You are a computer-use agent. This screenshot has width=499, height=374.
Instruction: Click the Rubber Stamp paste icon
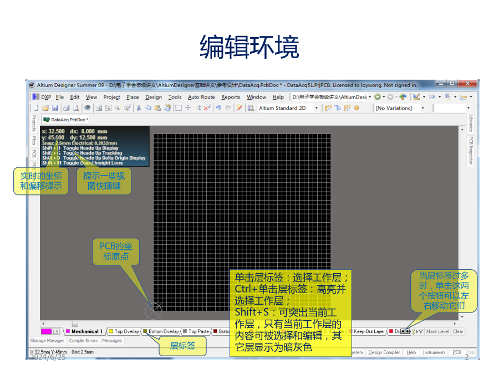coord(167,108)
